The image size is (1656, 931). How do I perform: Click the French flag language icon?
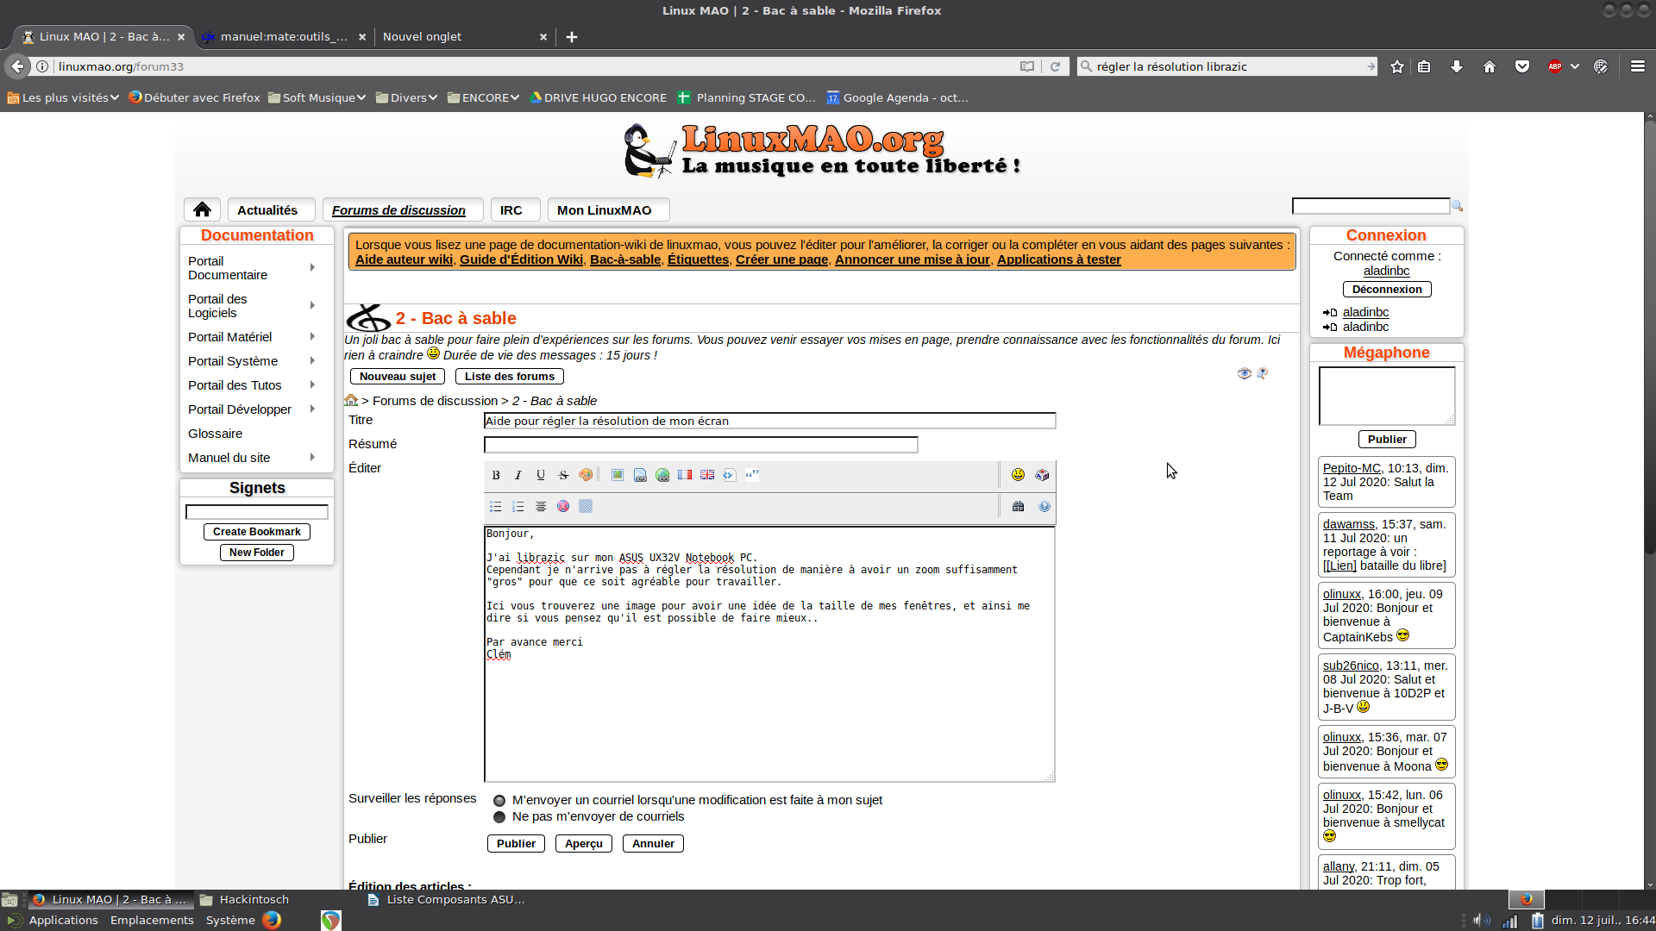click(685, 475)
